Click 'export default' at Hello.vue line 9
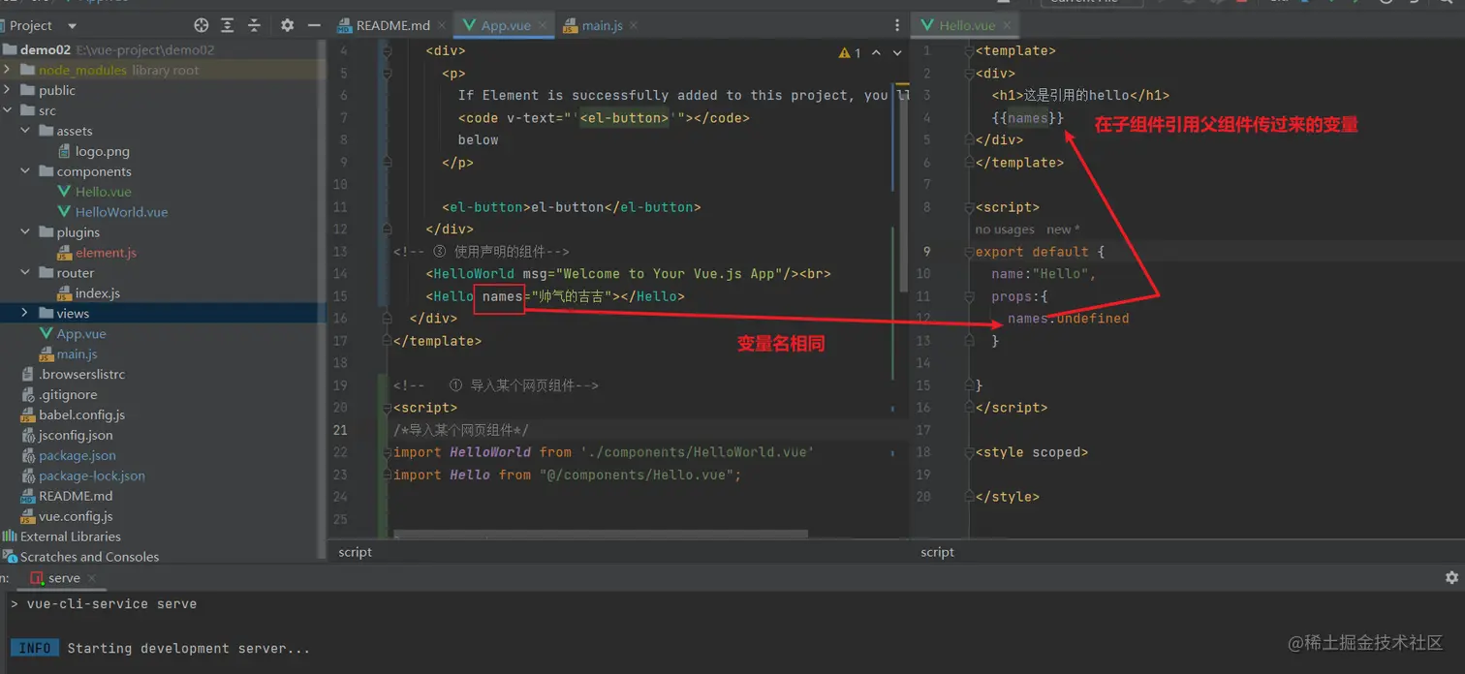Screen dimensions: 1465x674 [1032, 252]
